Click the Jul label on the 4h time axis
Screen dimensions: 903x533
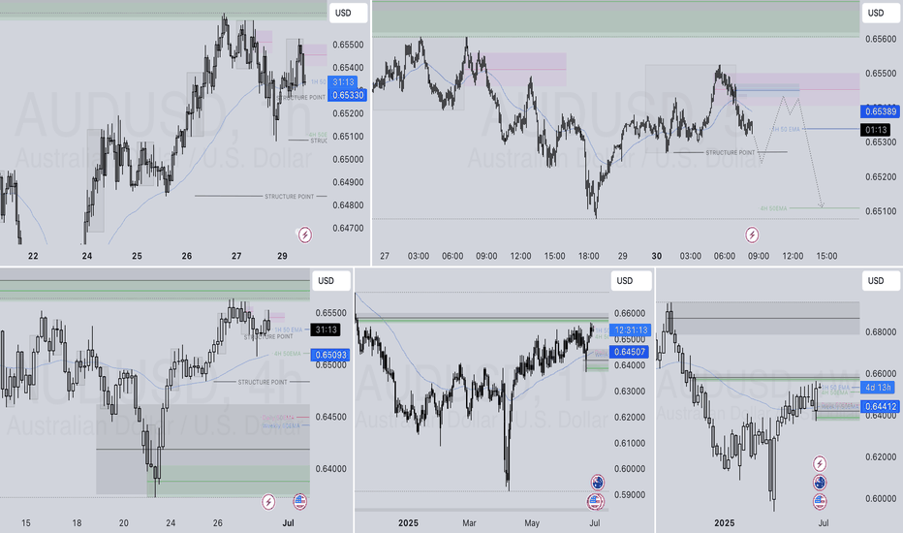(x=289, y=522)
